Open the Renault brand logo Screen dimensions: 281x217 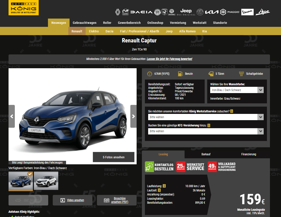[118, 12]
